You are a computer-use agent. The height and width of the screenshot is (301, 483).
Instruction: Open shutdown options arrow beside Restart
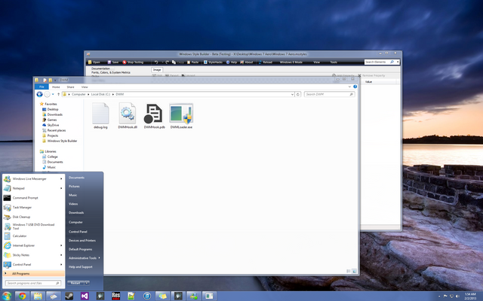[87, 283]
